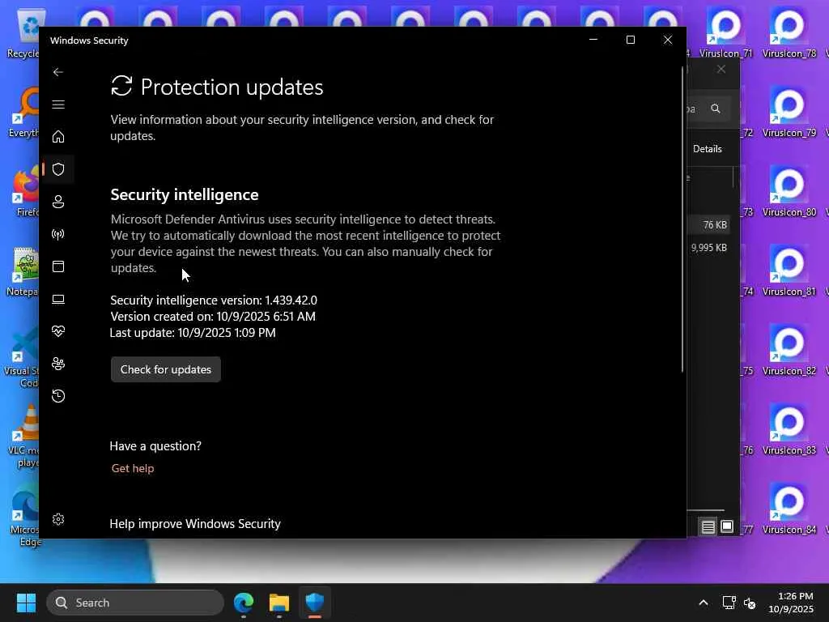
Task: Switch Explorer to details view icon
Action: [x=708, y=526]
